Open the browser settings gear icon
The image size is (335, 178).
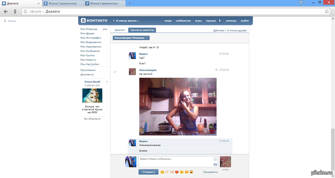pyautogui.click(x=301, y=2)
